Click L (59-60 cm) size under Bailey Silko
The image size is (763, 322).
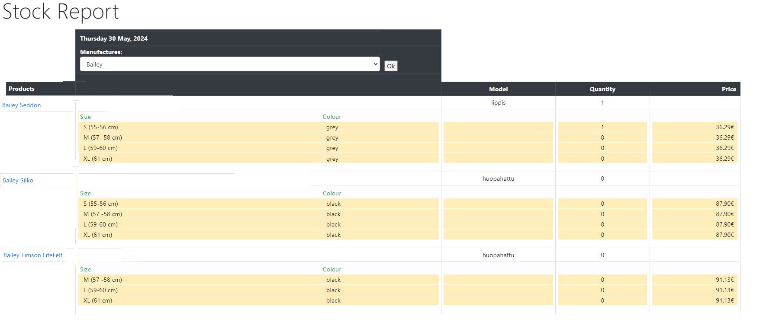coord(100,224)
